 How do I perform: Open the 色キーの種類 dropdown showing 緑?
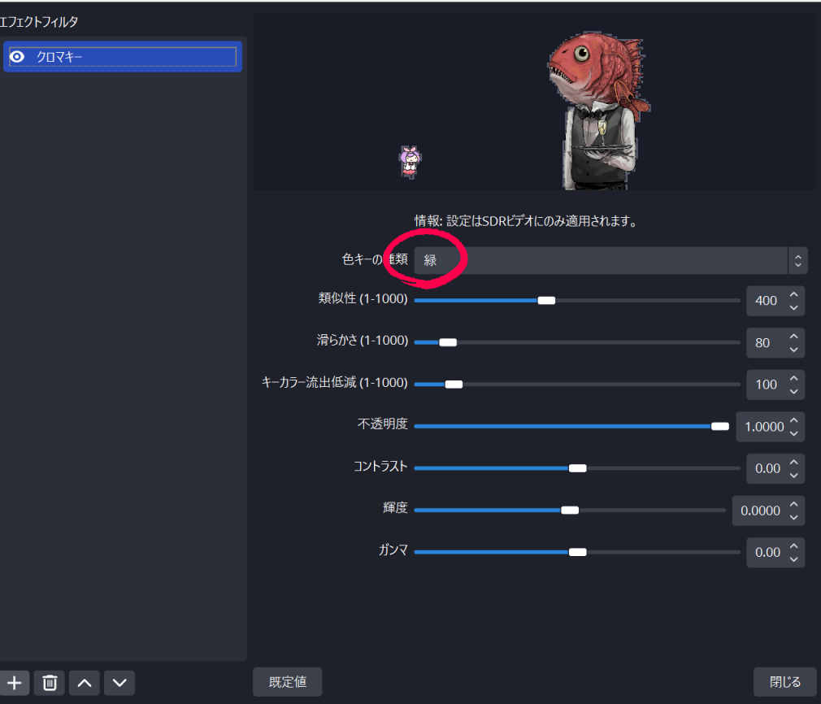[x=601, y=260]
